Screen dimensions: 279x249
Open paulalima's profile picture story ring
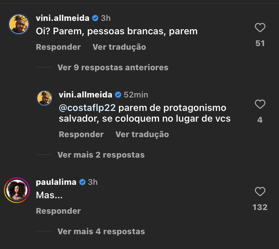click(17, 190)
